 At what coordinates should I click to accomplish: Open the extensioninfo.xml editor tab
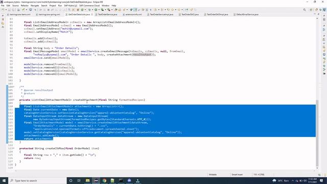point(133,14)
